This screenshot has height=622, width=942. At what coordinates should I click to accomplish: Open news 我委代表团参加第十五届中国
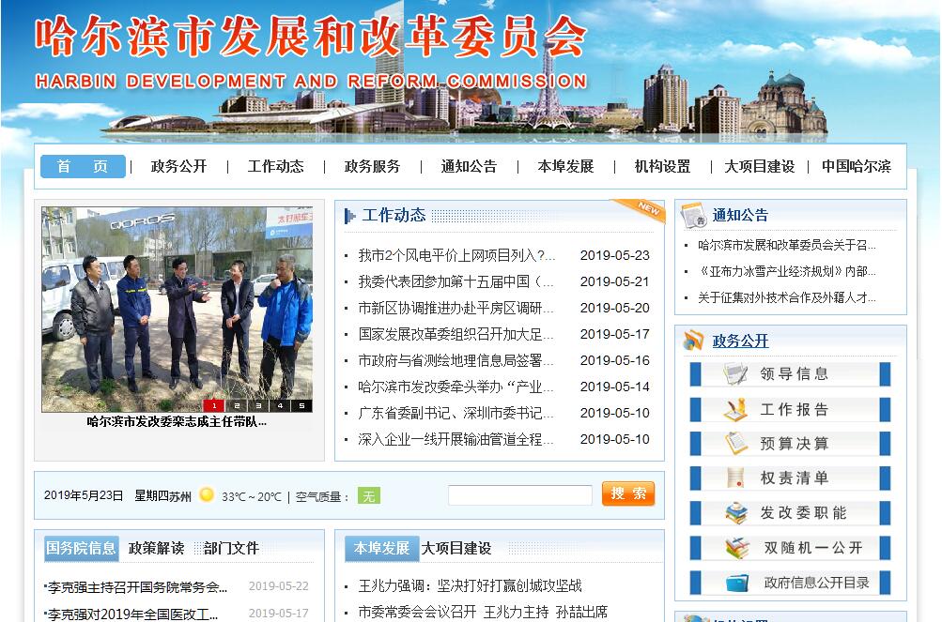tap(456, 281)
